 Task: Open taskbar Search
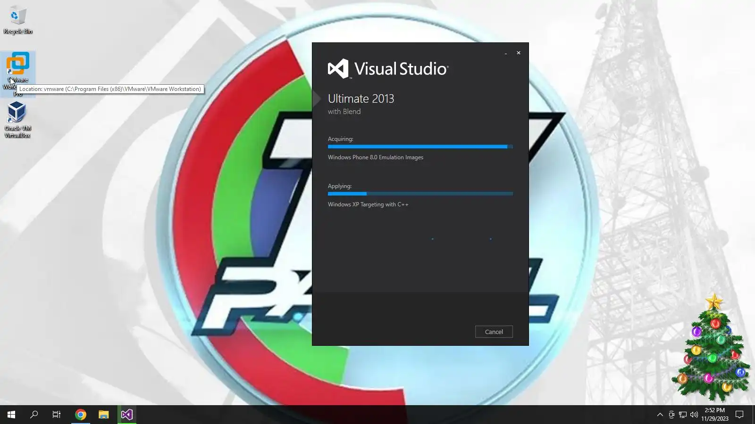[34, 415]
